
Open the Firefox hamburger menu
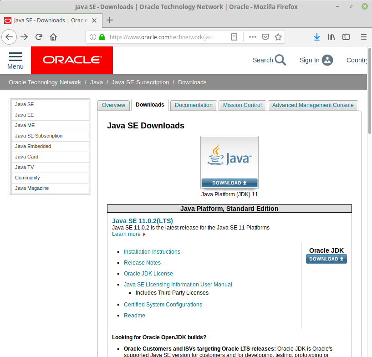[x=364, y=37]
